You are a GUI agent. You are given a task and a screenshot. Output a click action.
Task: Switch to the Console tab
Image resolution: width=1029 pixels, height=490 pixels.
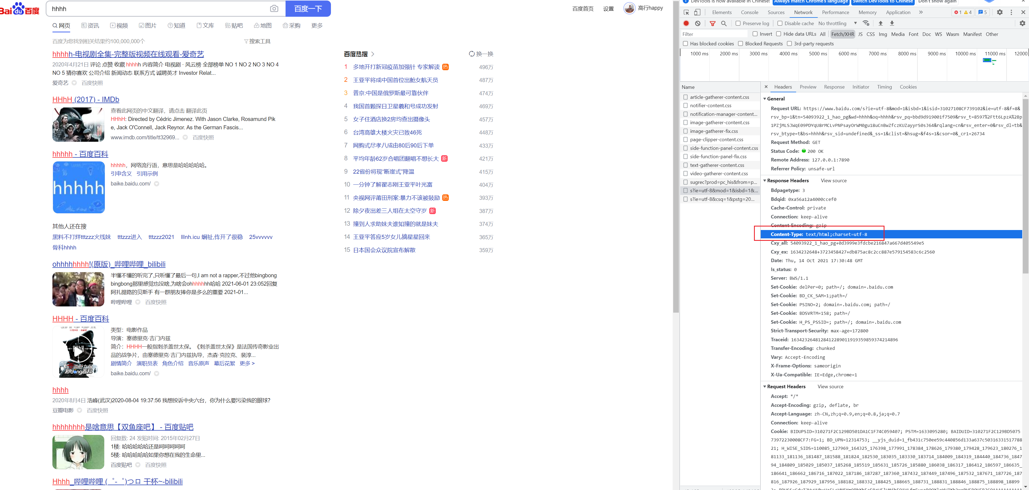(749, 12)
